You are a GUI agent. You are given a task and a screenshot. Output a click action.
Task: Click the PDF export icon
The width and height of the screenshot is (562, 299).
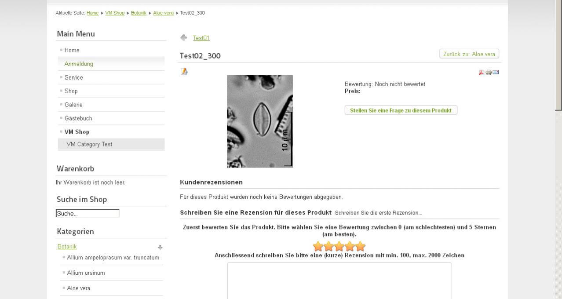[482, 73]
